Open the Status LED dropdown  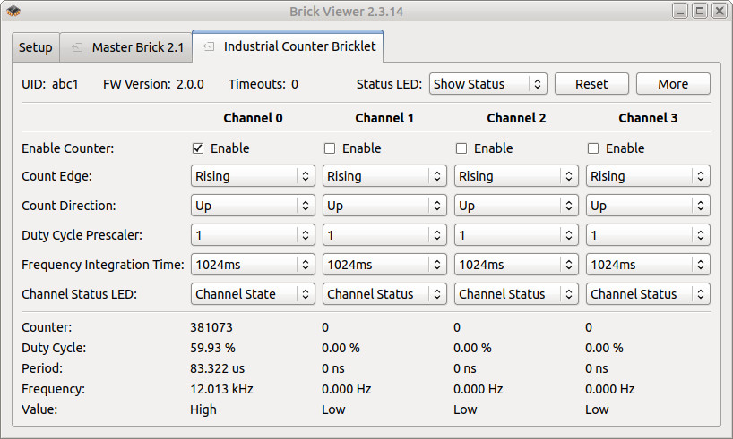point(487,84)
